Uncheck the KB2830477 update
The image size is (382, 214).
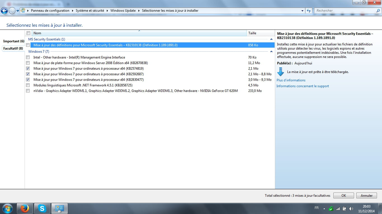click(28, 80)
